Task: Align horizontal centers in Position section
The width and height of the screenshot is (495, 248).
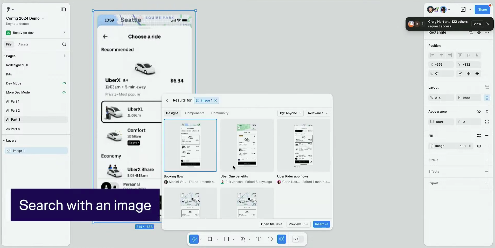Action: click(441, 55)
